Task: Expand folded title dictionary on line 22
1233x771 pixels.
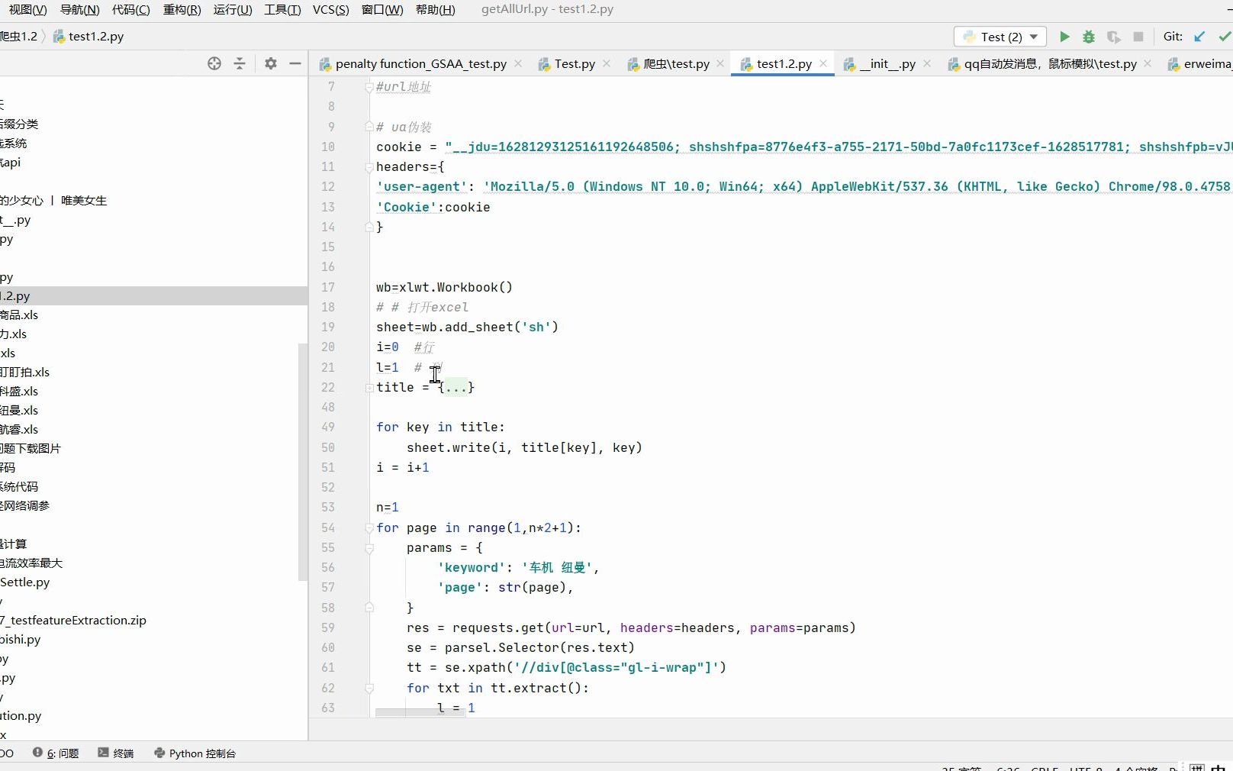Action: tap(369, 388)
